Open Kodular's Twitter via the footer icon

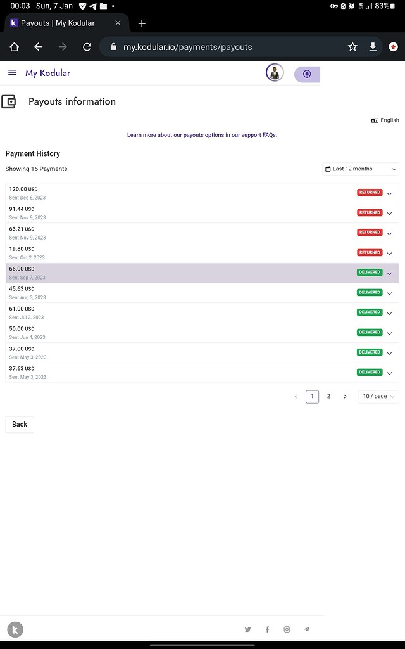[x=247, y=629]
